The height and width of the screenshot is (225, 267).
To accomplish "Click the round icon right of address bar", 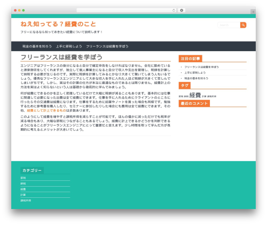I will (x=182, y=10).
